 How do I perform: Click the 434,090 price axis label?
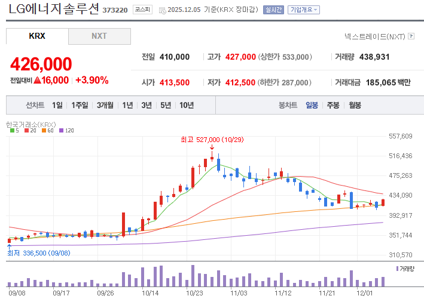(401, 195)
